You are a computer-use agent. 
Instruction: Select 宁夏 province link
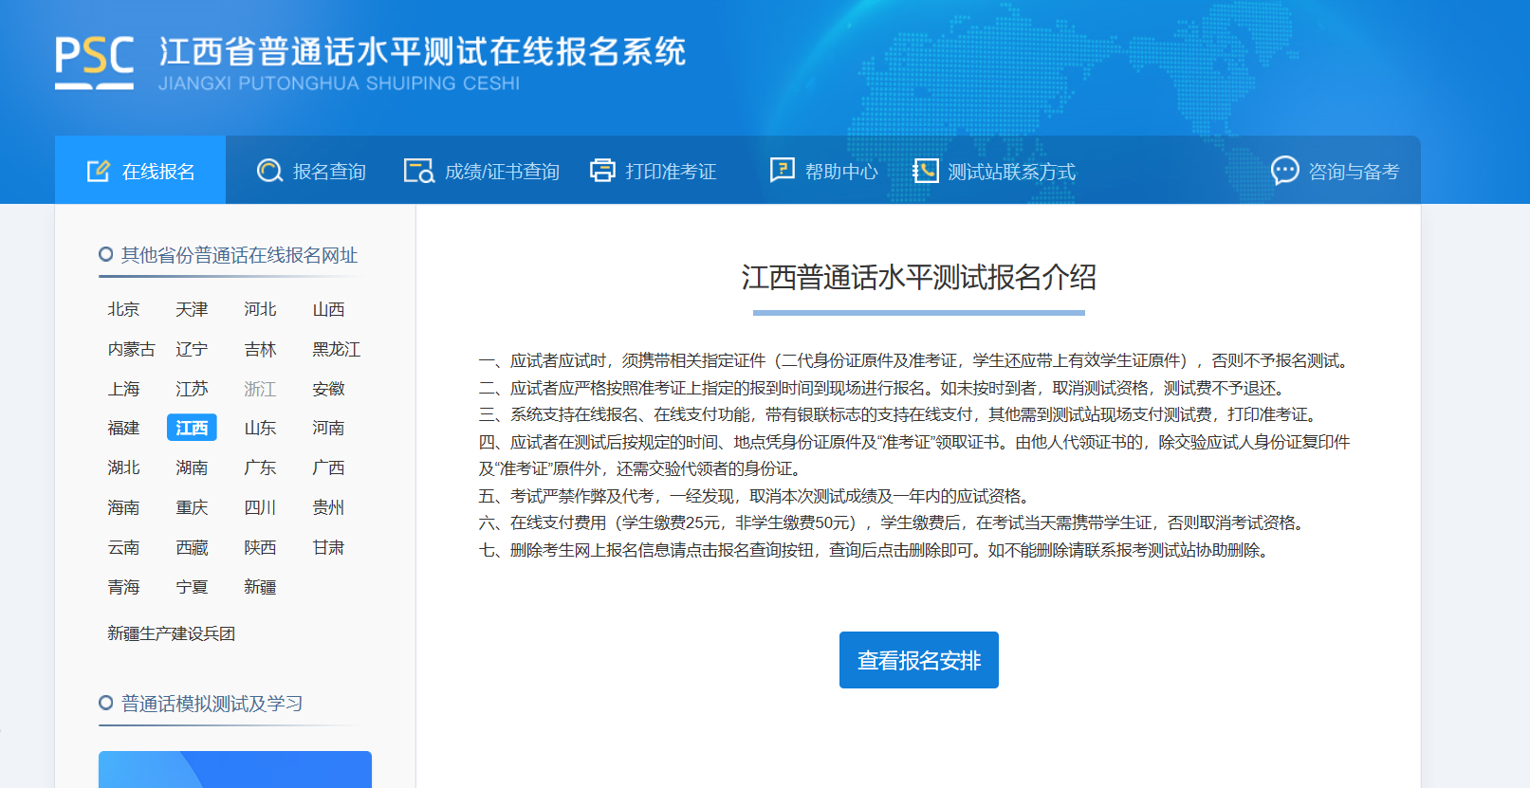point(192,587)
